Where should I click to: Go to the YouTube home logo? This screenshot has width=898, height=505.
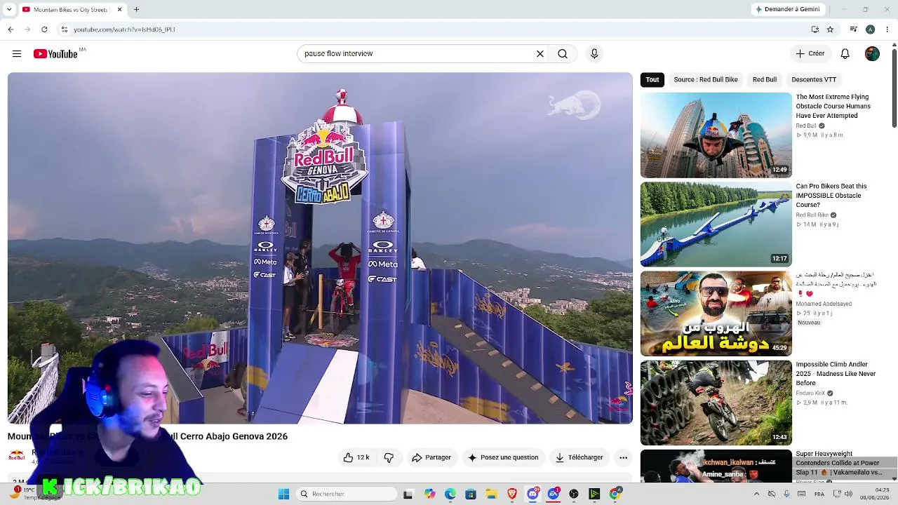pos(55,54)
